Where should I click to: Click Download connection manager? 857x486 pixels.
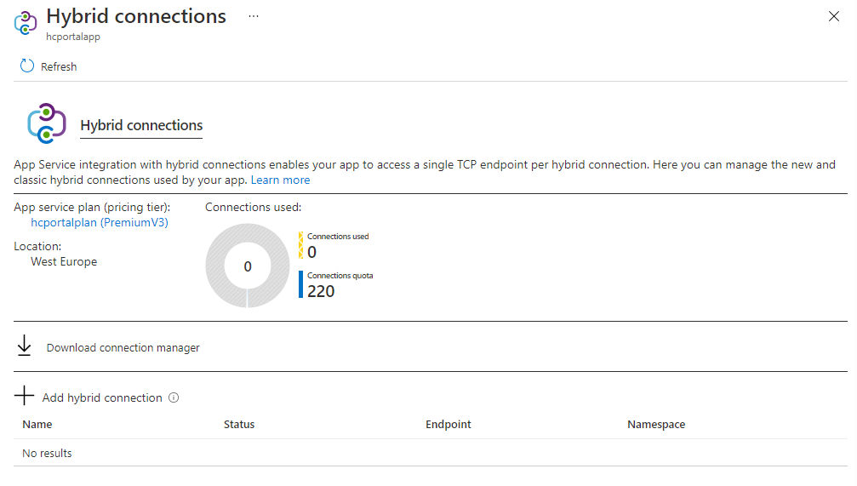tap(123, 347)
